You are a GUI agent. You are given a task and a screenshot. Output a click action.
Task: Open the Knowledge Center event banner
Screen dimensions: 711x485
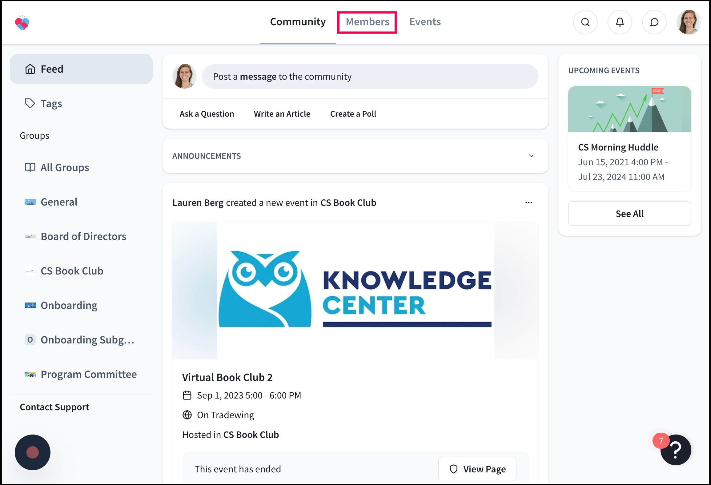(355, 291)
